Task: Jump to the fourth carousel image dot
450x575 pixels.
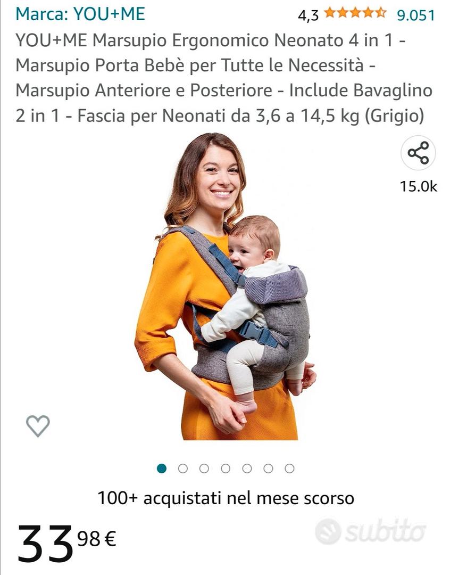Action: coord(226,469)
